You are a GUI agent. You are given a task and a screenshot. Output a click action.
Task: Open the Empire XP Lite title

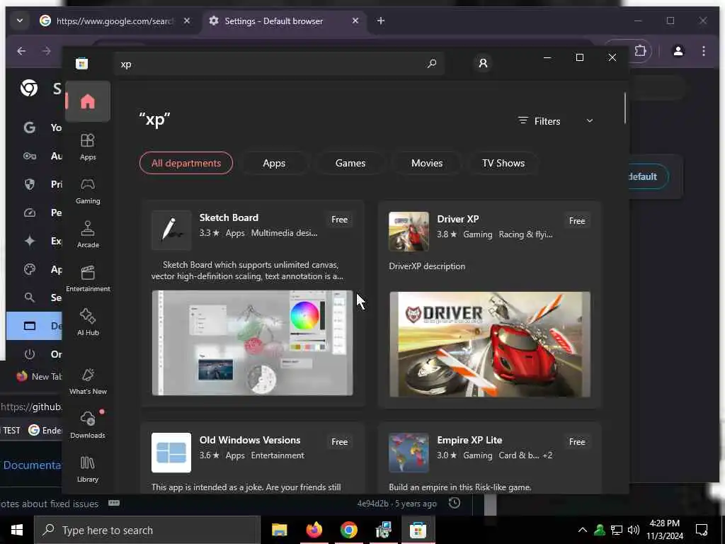point(469,440)
